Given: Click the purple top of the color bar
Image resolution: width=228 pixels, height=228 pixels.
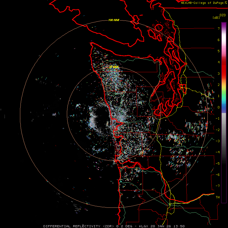Looking at the screenshot, I should [x=224, y=25].
